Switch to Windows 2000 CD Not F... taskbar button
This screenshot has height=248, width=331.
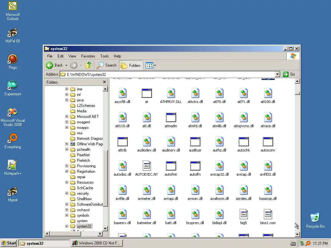click(96, 243)
